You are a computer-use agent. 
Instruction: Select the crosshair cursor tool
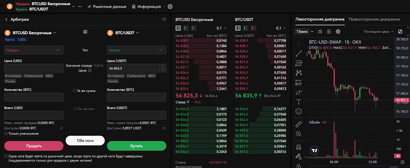(x=299, y=44)
